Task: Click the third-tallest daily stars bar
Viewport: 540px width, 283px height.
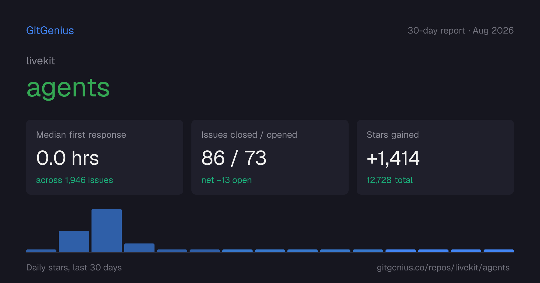Action: click(x=139, y=248)
